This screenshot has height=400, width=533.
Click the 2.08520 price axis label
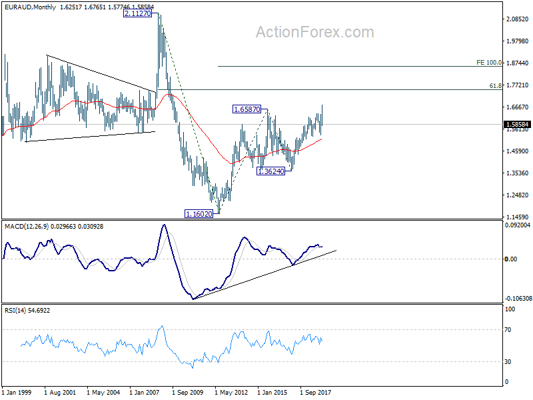pos(518,19)
